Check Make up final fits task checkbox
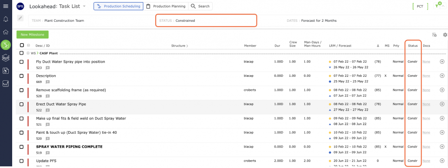The width and height of the screenshot is (448, 168). tap(21, 119)
